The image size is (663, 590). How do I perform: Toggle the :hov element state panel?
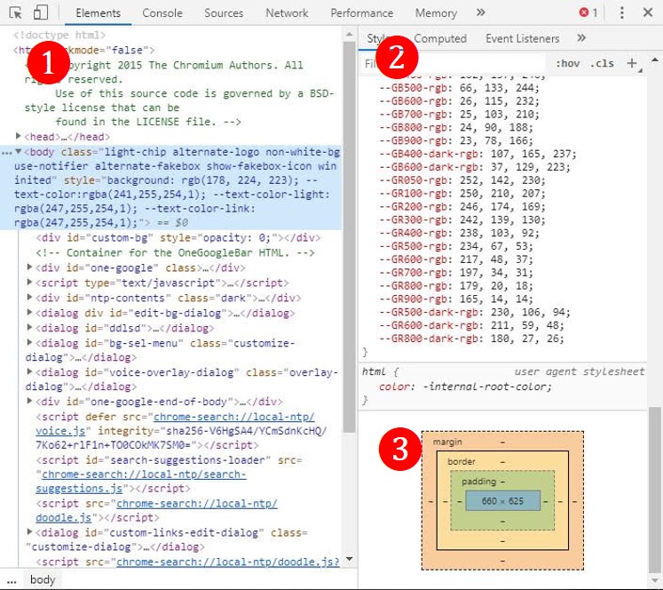click(567, 63)
